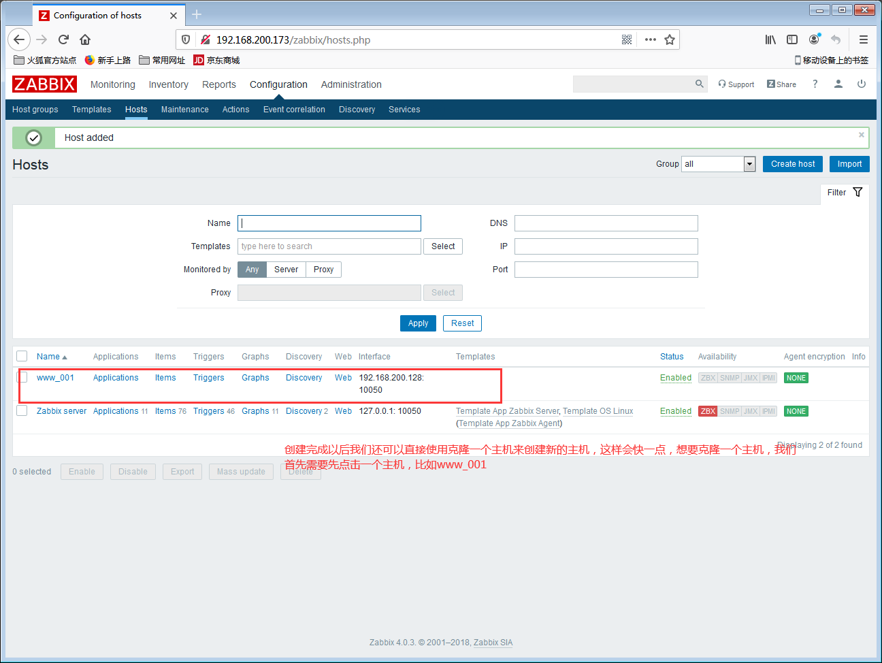The image size is (882, 663).
Task: Open new browser tab plus icon
Action: 197,14
